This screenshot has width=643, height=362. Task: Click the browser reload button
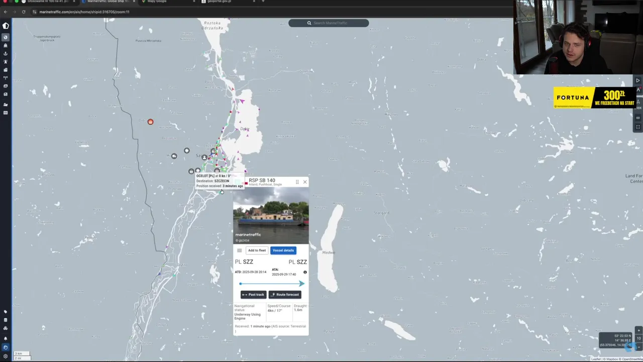pos(24,12)
